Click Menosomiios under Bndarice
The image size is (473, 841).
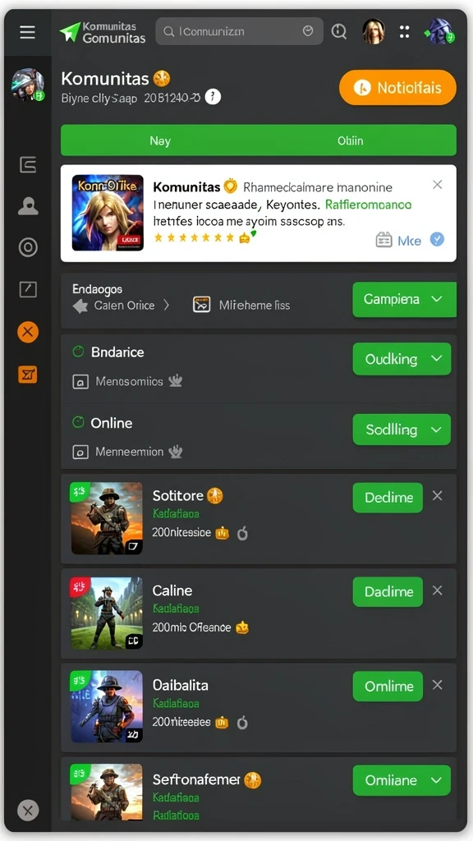129,381
